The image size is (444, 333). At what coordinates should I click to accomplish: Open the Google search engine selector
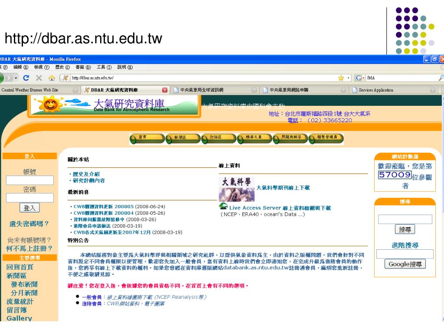pos(359,78)
